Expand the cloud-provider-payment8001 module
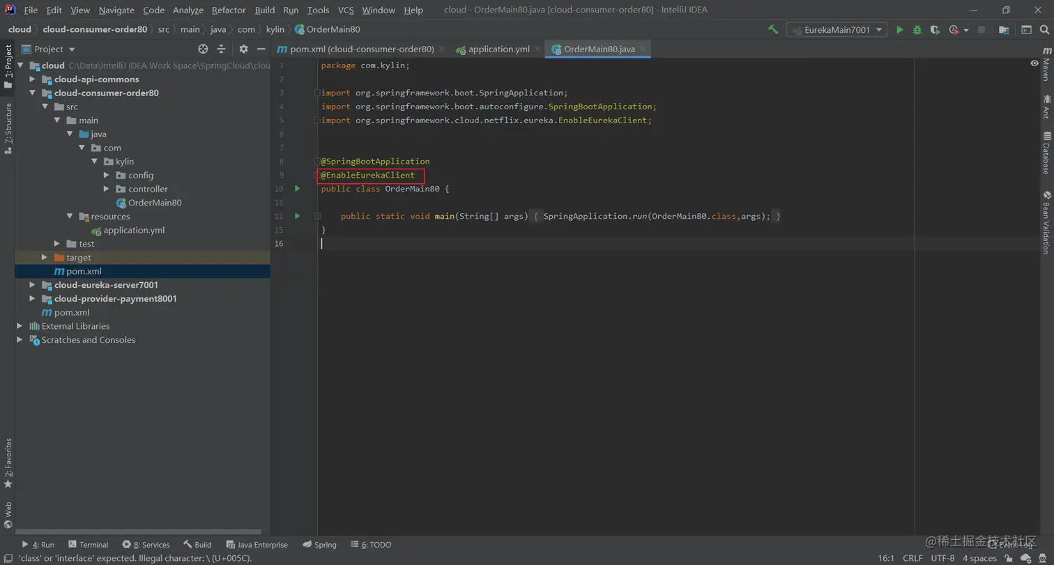The height and width of the screenshot is (565, 1054). (x=32, y=299)
